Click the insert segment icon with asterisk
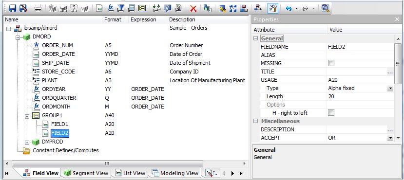The width and height of the screenshot is (404, 180). [53, 8]
